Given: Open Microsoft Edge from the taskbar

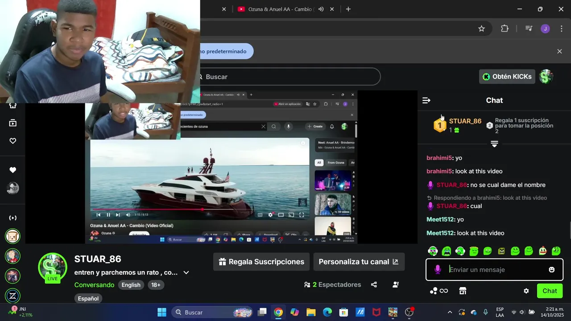Looking at the screenshot, I should pos(327,312).
